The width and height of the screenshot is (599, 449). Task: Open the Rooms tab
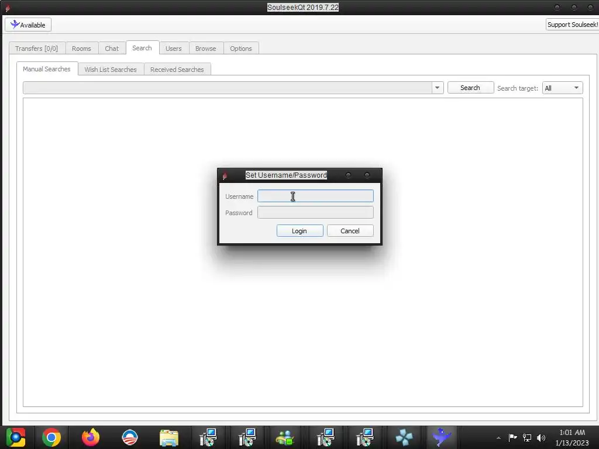click(x=81, y=49)
